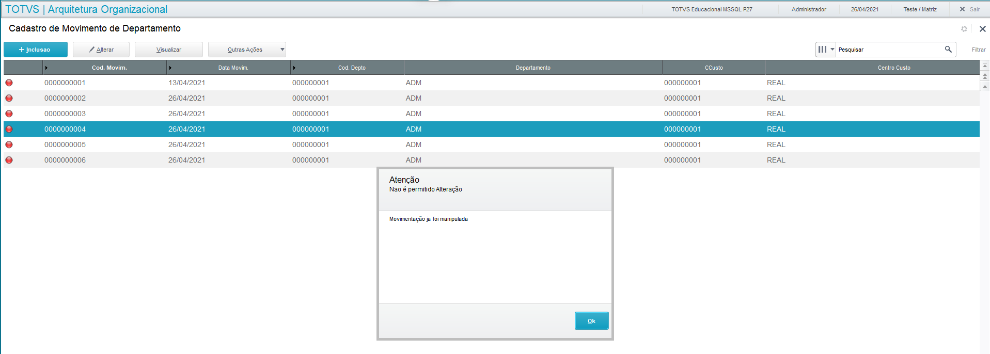
Task: Select the row with code 0000000005
Action: 492,144
